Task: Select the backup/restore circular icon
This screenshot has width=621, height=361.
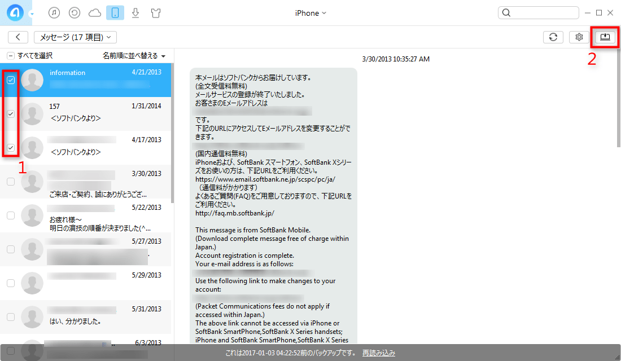Action: pos(74,12)
